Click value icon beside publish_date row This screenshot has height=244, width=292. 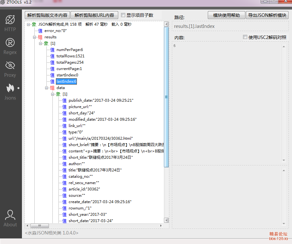(x=65, y=100)
